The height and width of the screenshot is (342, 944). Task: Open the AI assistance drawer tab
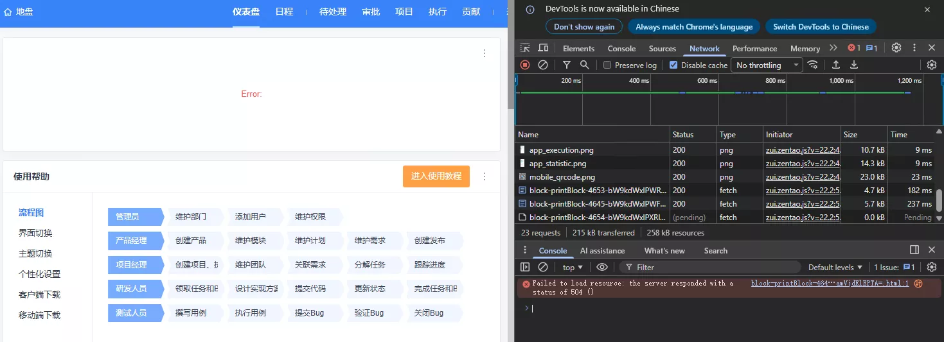(x=602, y=250)
